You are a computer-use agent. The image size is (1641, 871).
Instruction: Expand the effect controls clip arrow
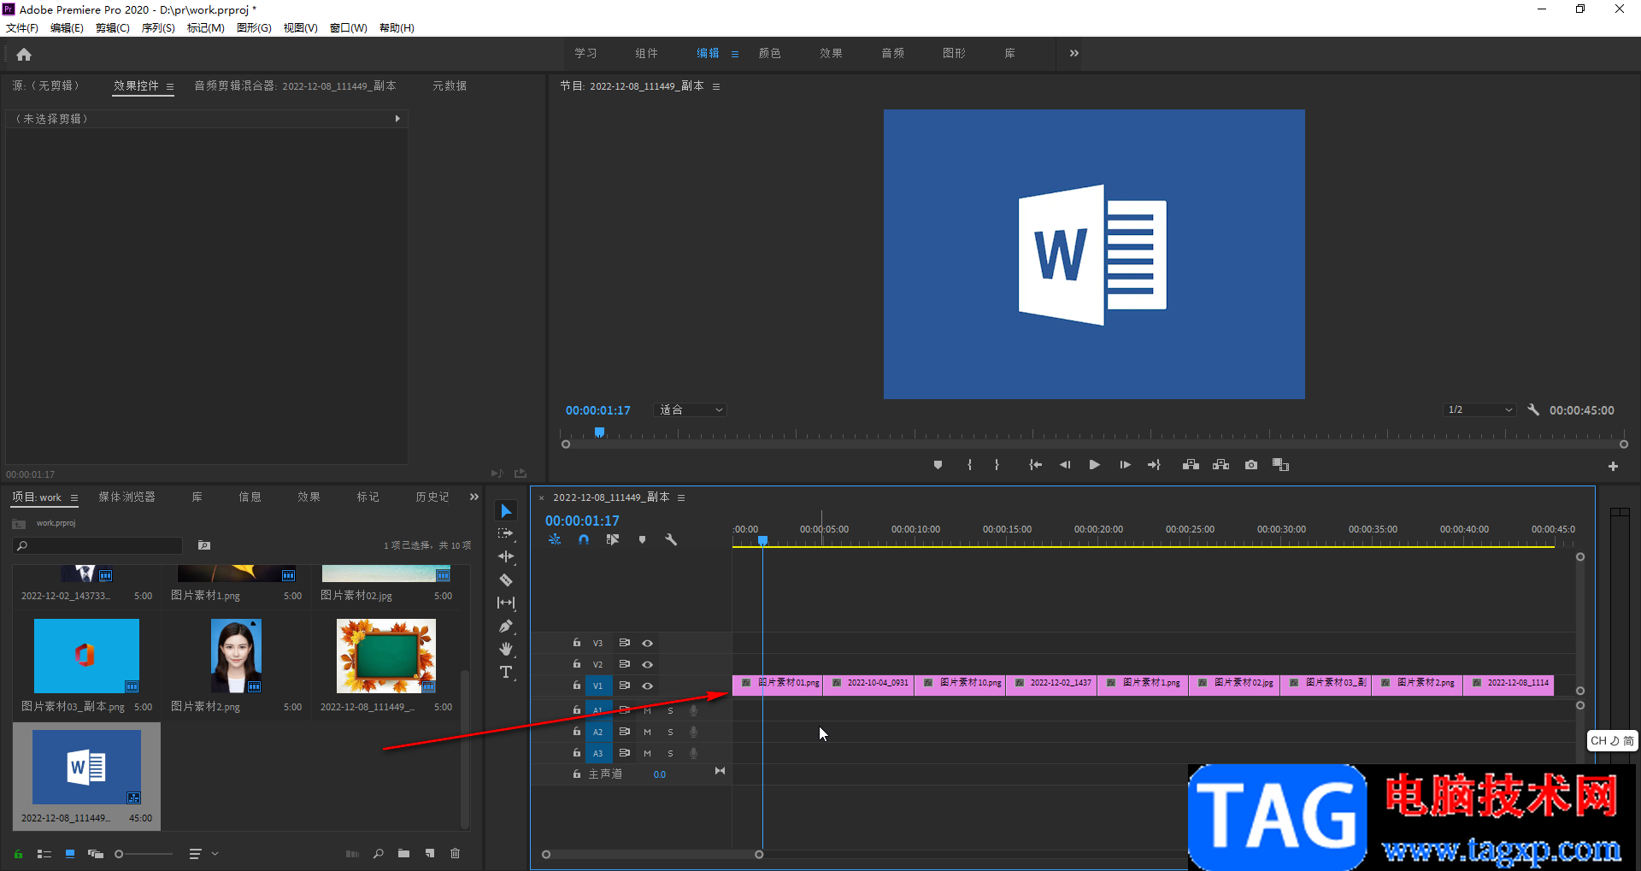pyautogui.click(x=397, y=119)
